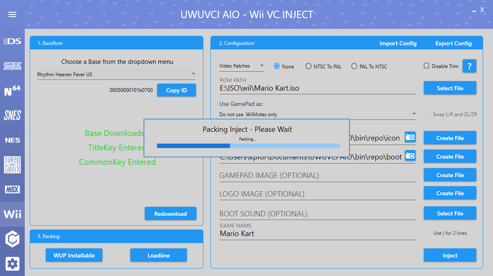Click Export Config
The height and width of the screenshot is (276, 493).
click(453, 43)
